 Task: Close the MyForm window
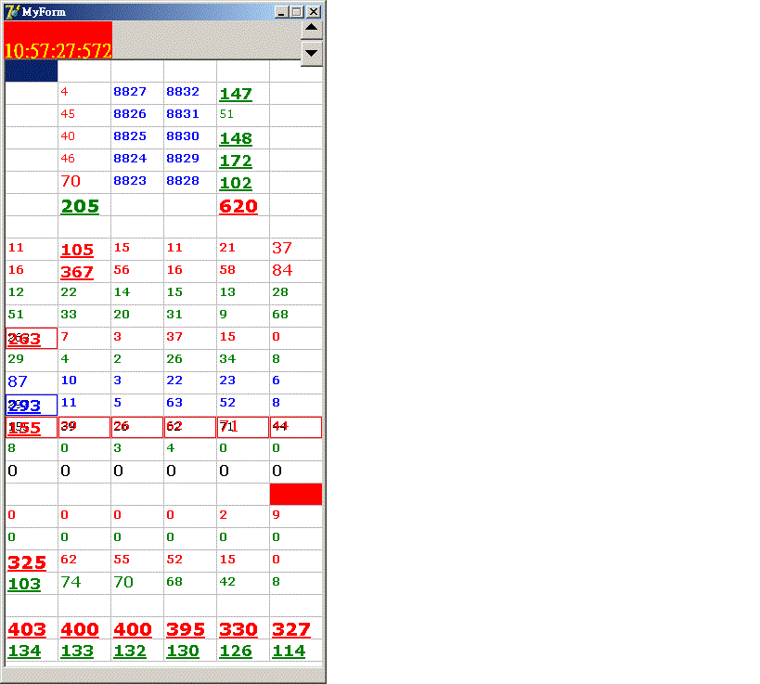point(314,12)
